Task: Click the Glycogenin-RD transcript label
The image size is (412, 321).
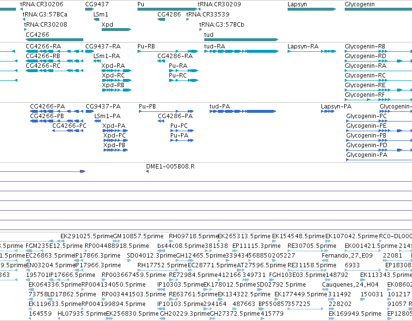Action: point(366,56)
